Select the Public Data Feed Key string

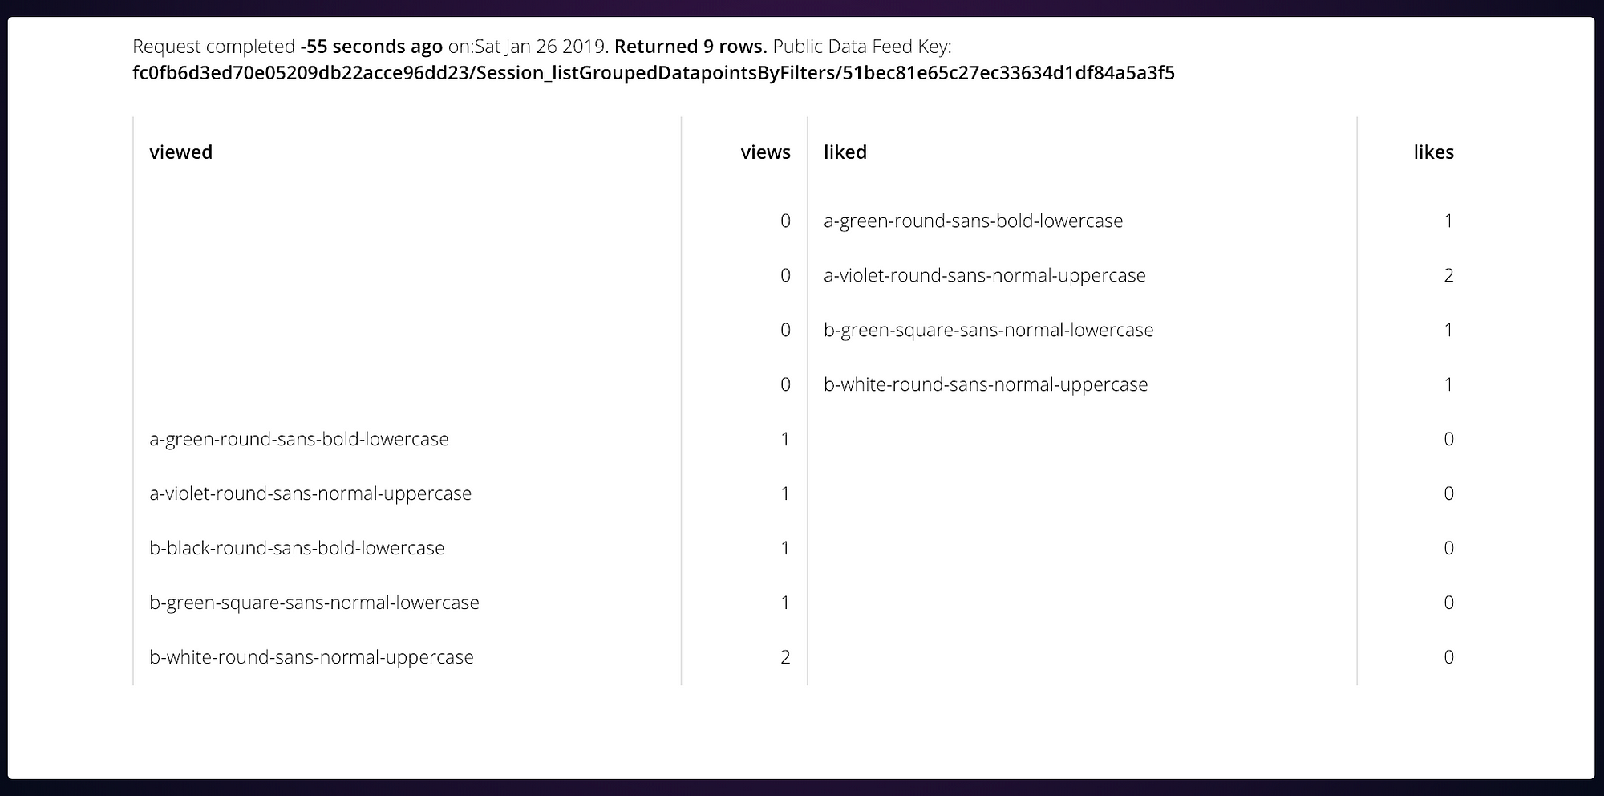[x=654, y=73]
